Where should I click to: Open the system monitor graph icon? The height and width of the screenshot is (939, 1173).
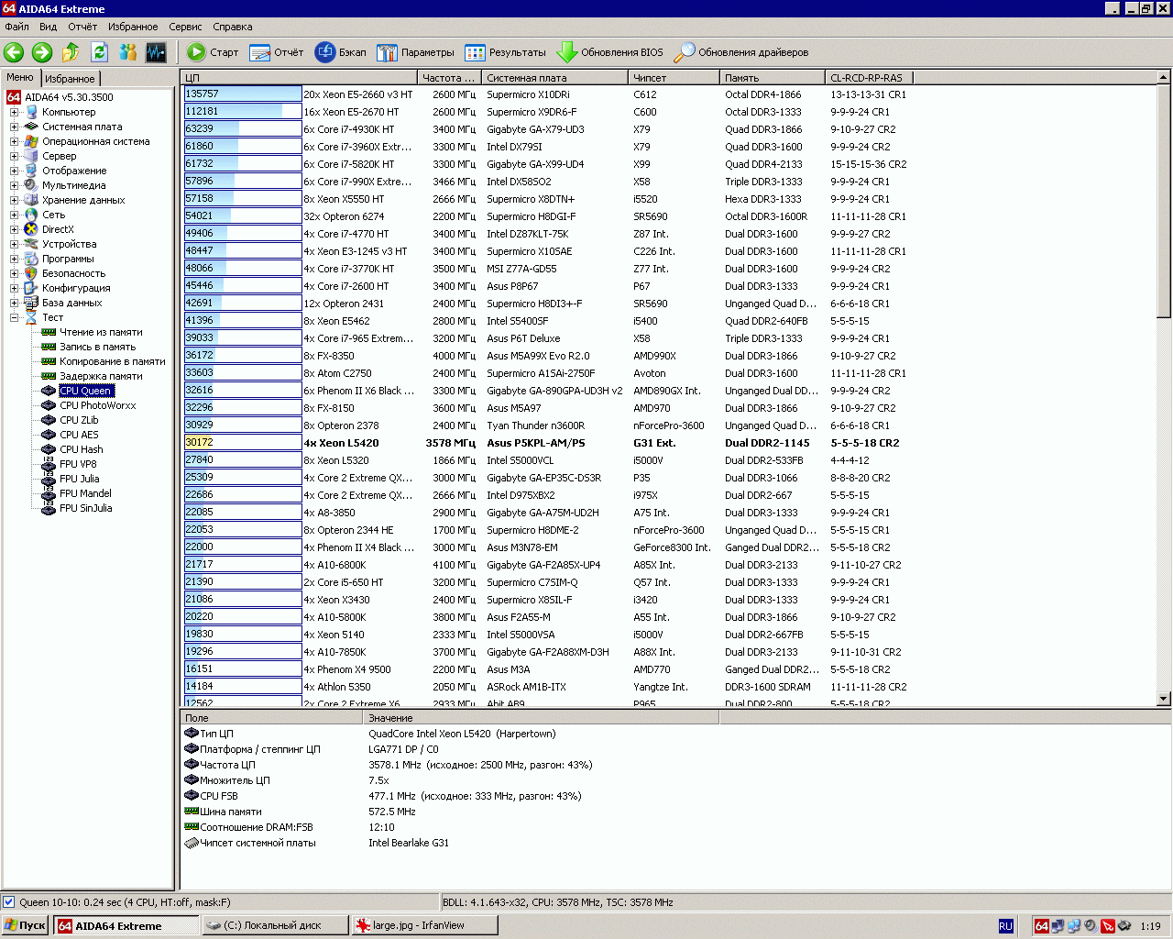[156, 52]
